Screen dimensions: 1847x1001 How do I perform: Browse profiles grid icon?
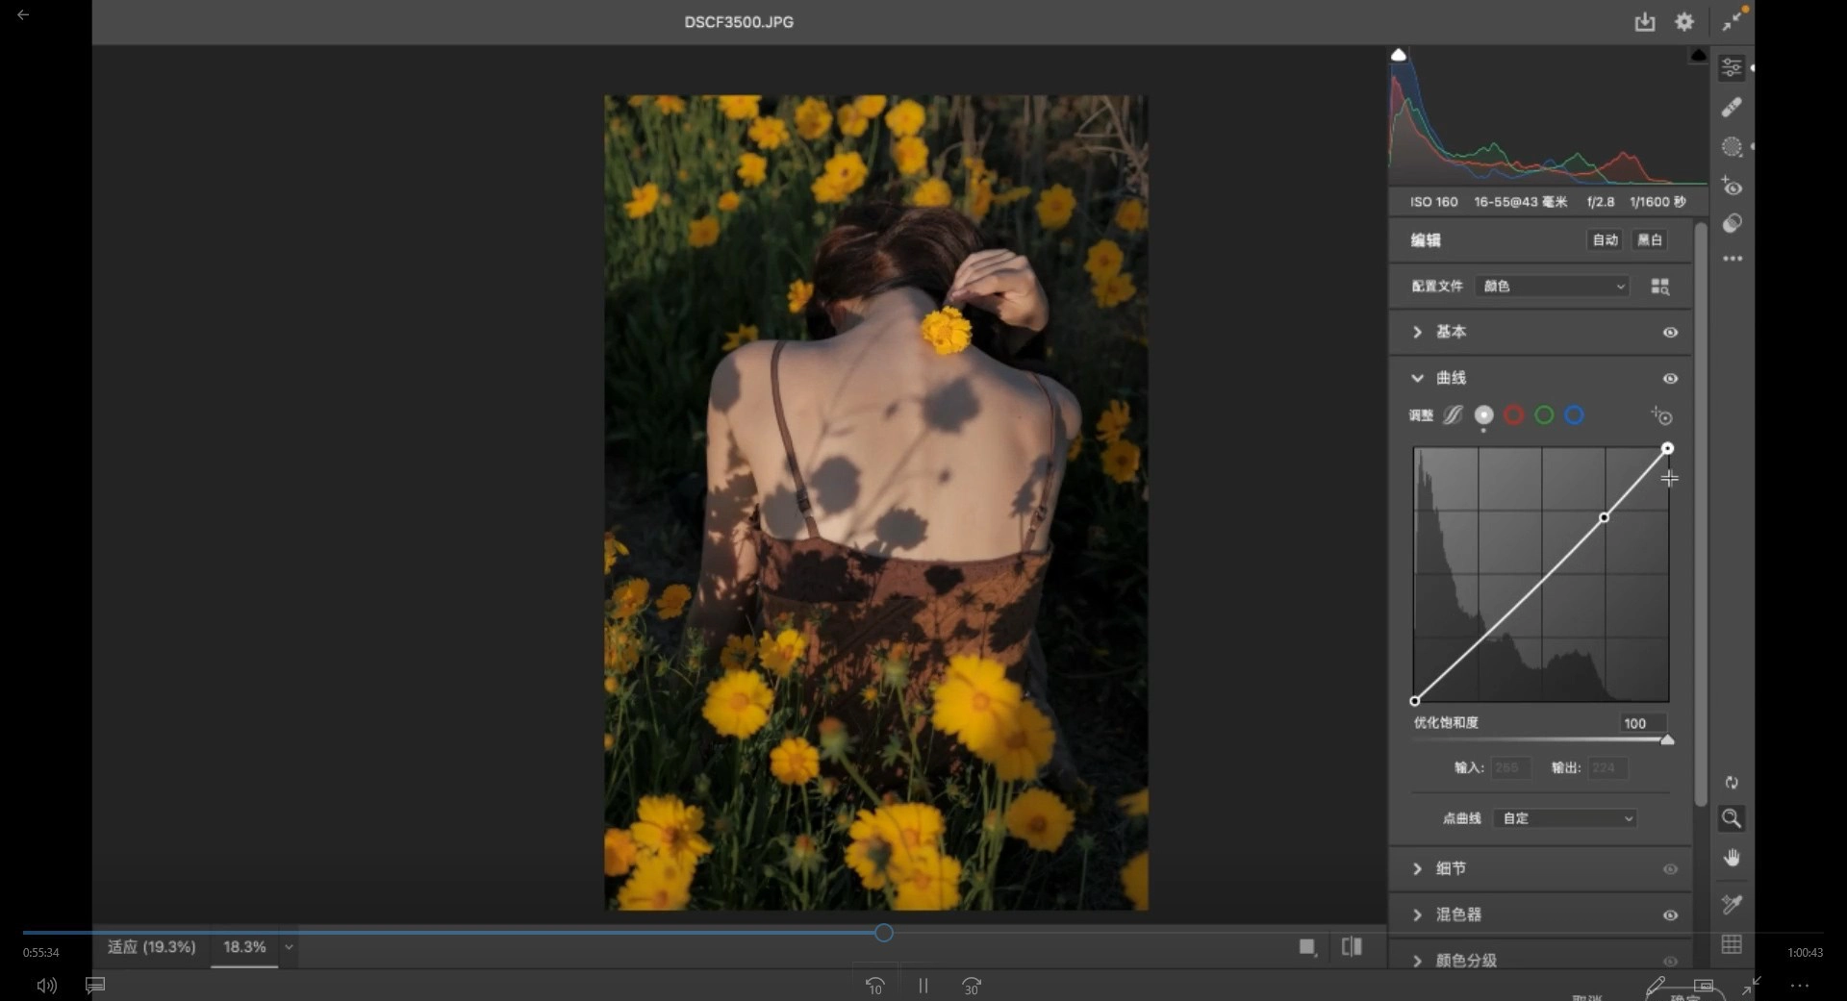pos(1660,287)
